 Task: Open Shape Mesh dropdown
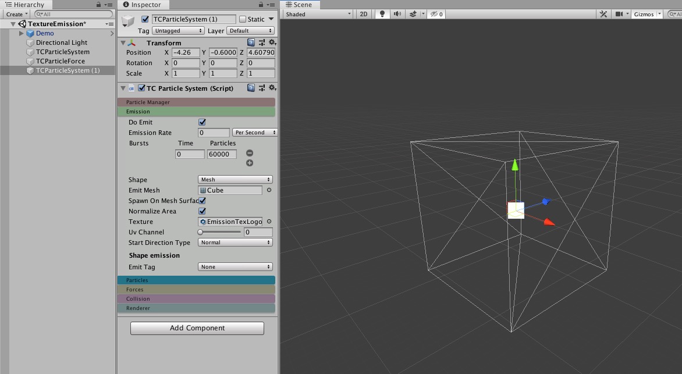coord(235,180)
